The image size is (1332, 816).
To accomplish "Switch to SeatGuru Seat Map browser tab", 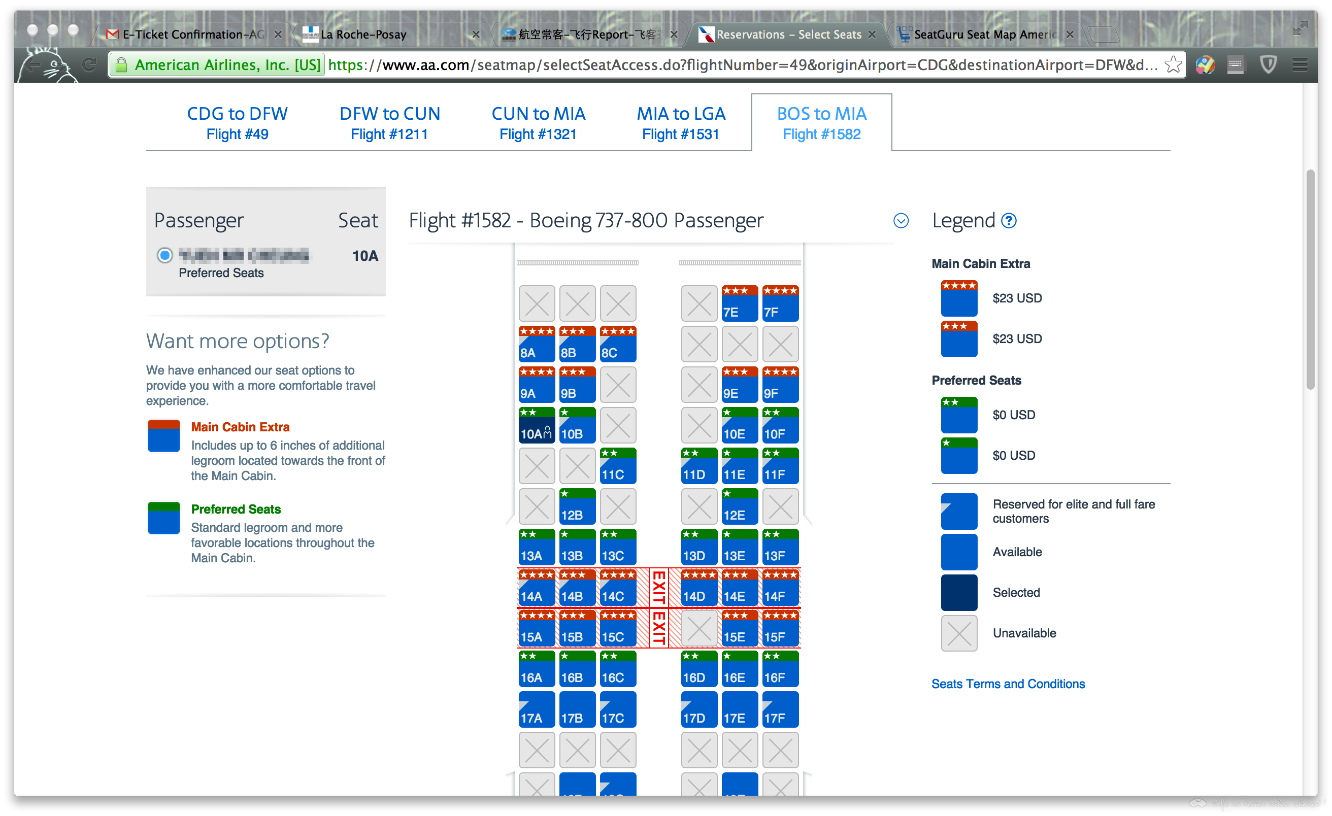I will (984, 34).
